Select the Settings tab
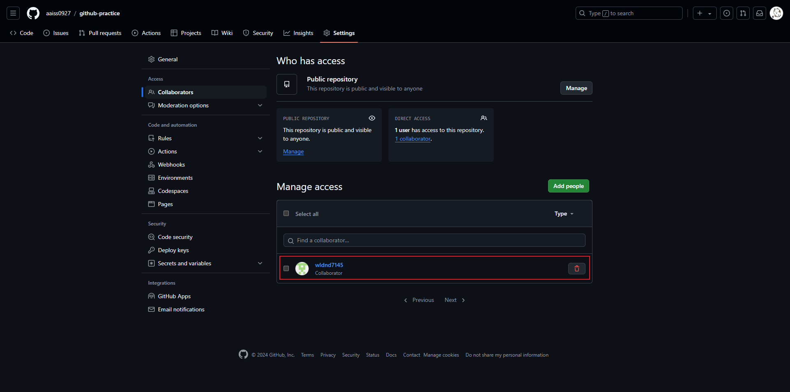This screenshot has height=392, width=790. coord(339,33)
